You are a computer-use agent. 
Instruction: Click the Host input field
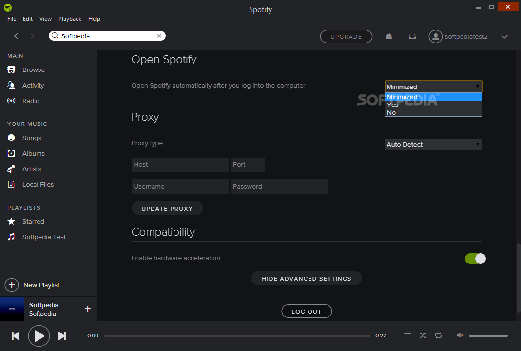pos(180,165)
